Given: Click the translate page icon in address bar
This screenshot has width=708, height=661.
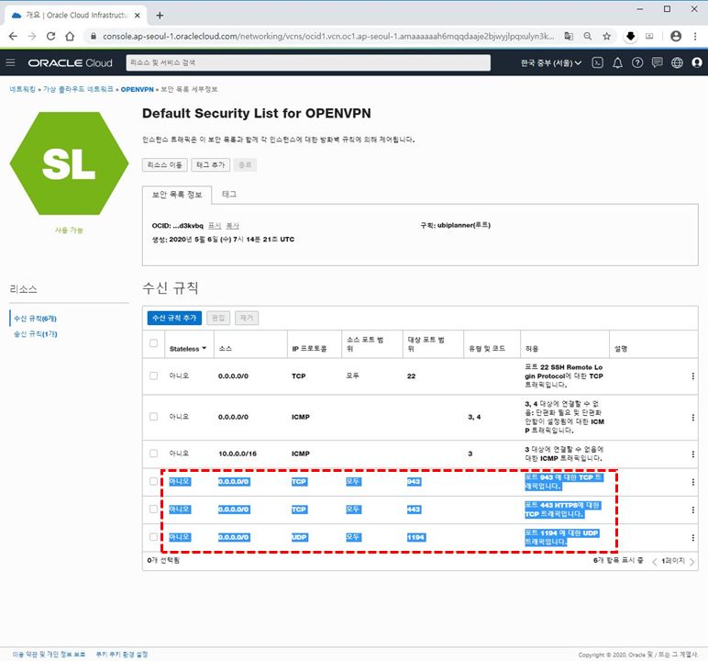Looking at the screenshot, I should pyautogui.click(x=569, y=36).
